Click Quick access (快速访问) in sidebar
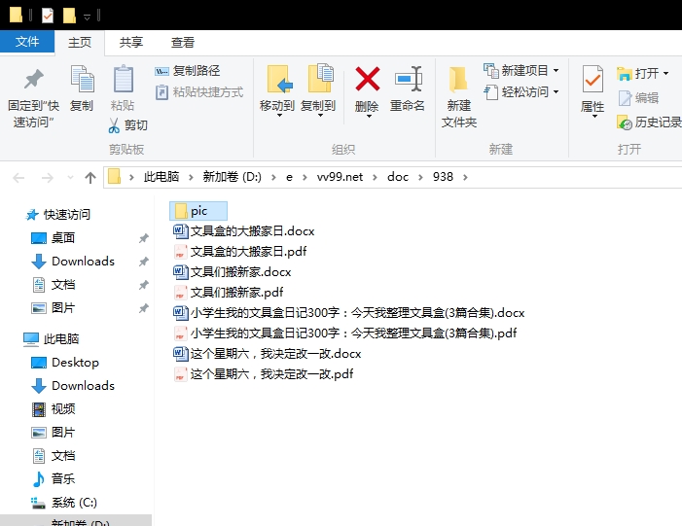 57,214
